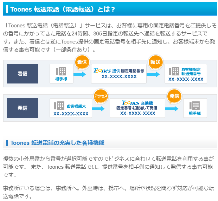Click building icon above 相手様 in 発信 row

(195, 105)
